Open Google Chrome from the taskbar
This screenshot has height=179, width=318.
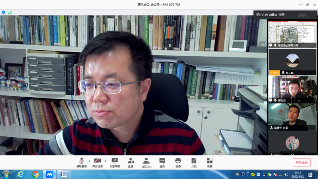[x=35, y=174]
